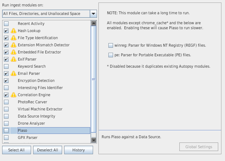Uncheck the Encryption Detection module

(x=6, y=81)
